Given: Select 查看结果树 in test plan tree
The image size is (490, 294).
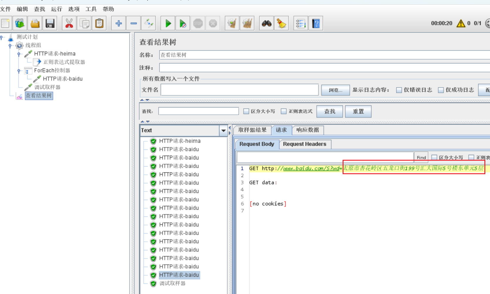Looking at the screenshot, I should (x=39, y=96).
